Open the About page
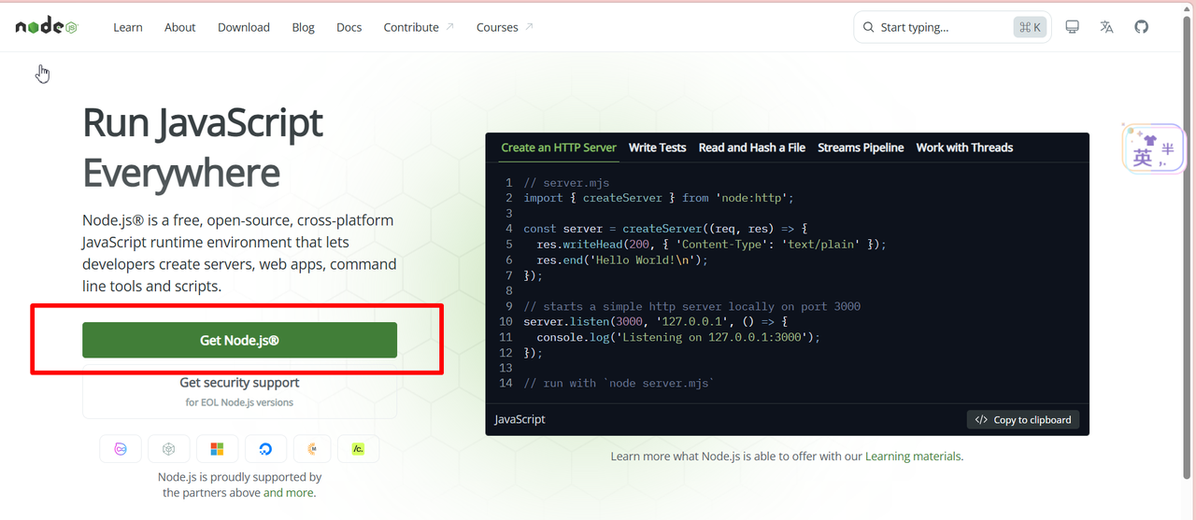Screen dimensions: 1196x520 click(180, 27)
